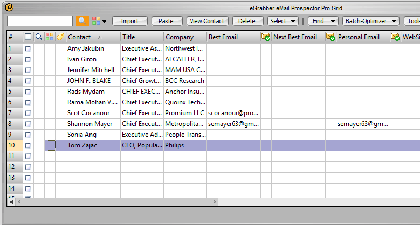Tick the checkbox for Shannon Mayer row

pos(28,124)
